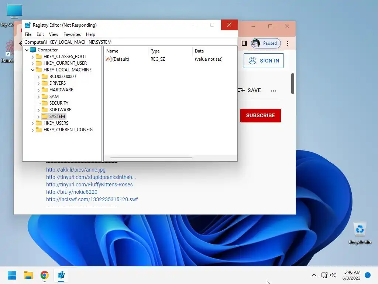Viewport: 378px width, 284px height.
Task: Show hidden system tray icons
Action: tap(314, 275)
